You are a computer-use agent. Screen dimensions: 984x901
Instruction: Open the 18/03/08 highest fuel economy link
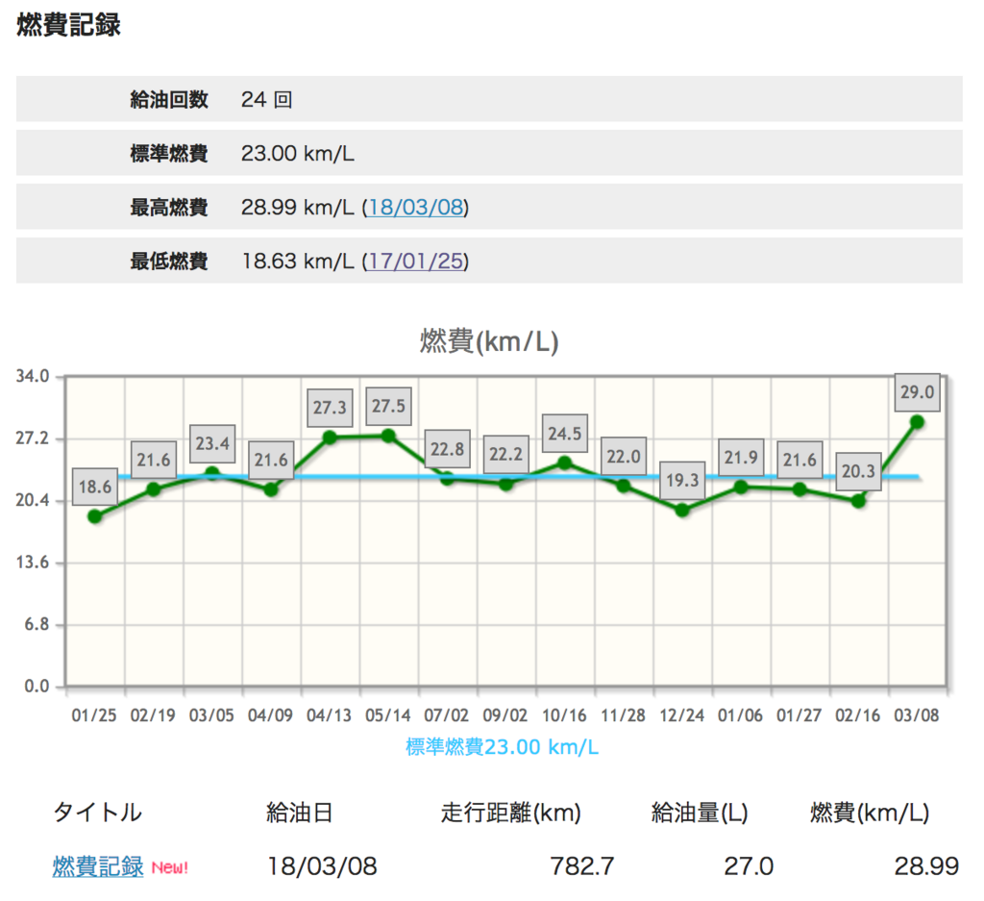(415, 207)
